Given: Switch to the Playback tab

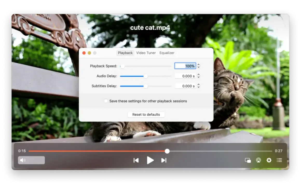Looking at the screenshot, I should tap(125, 53).
